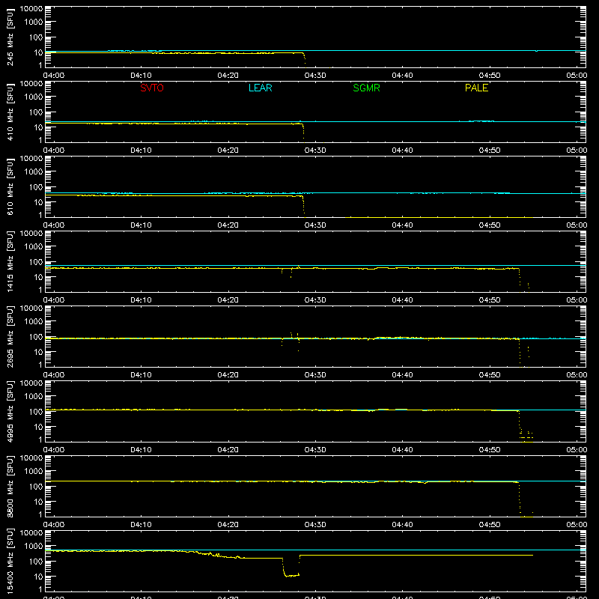Click 04:10 time label under 2695 MHz plot
The height and width of the screenshot is (599, 599).
click(x=141, y=375)
